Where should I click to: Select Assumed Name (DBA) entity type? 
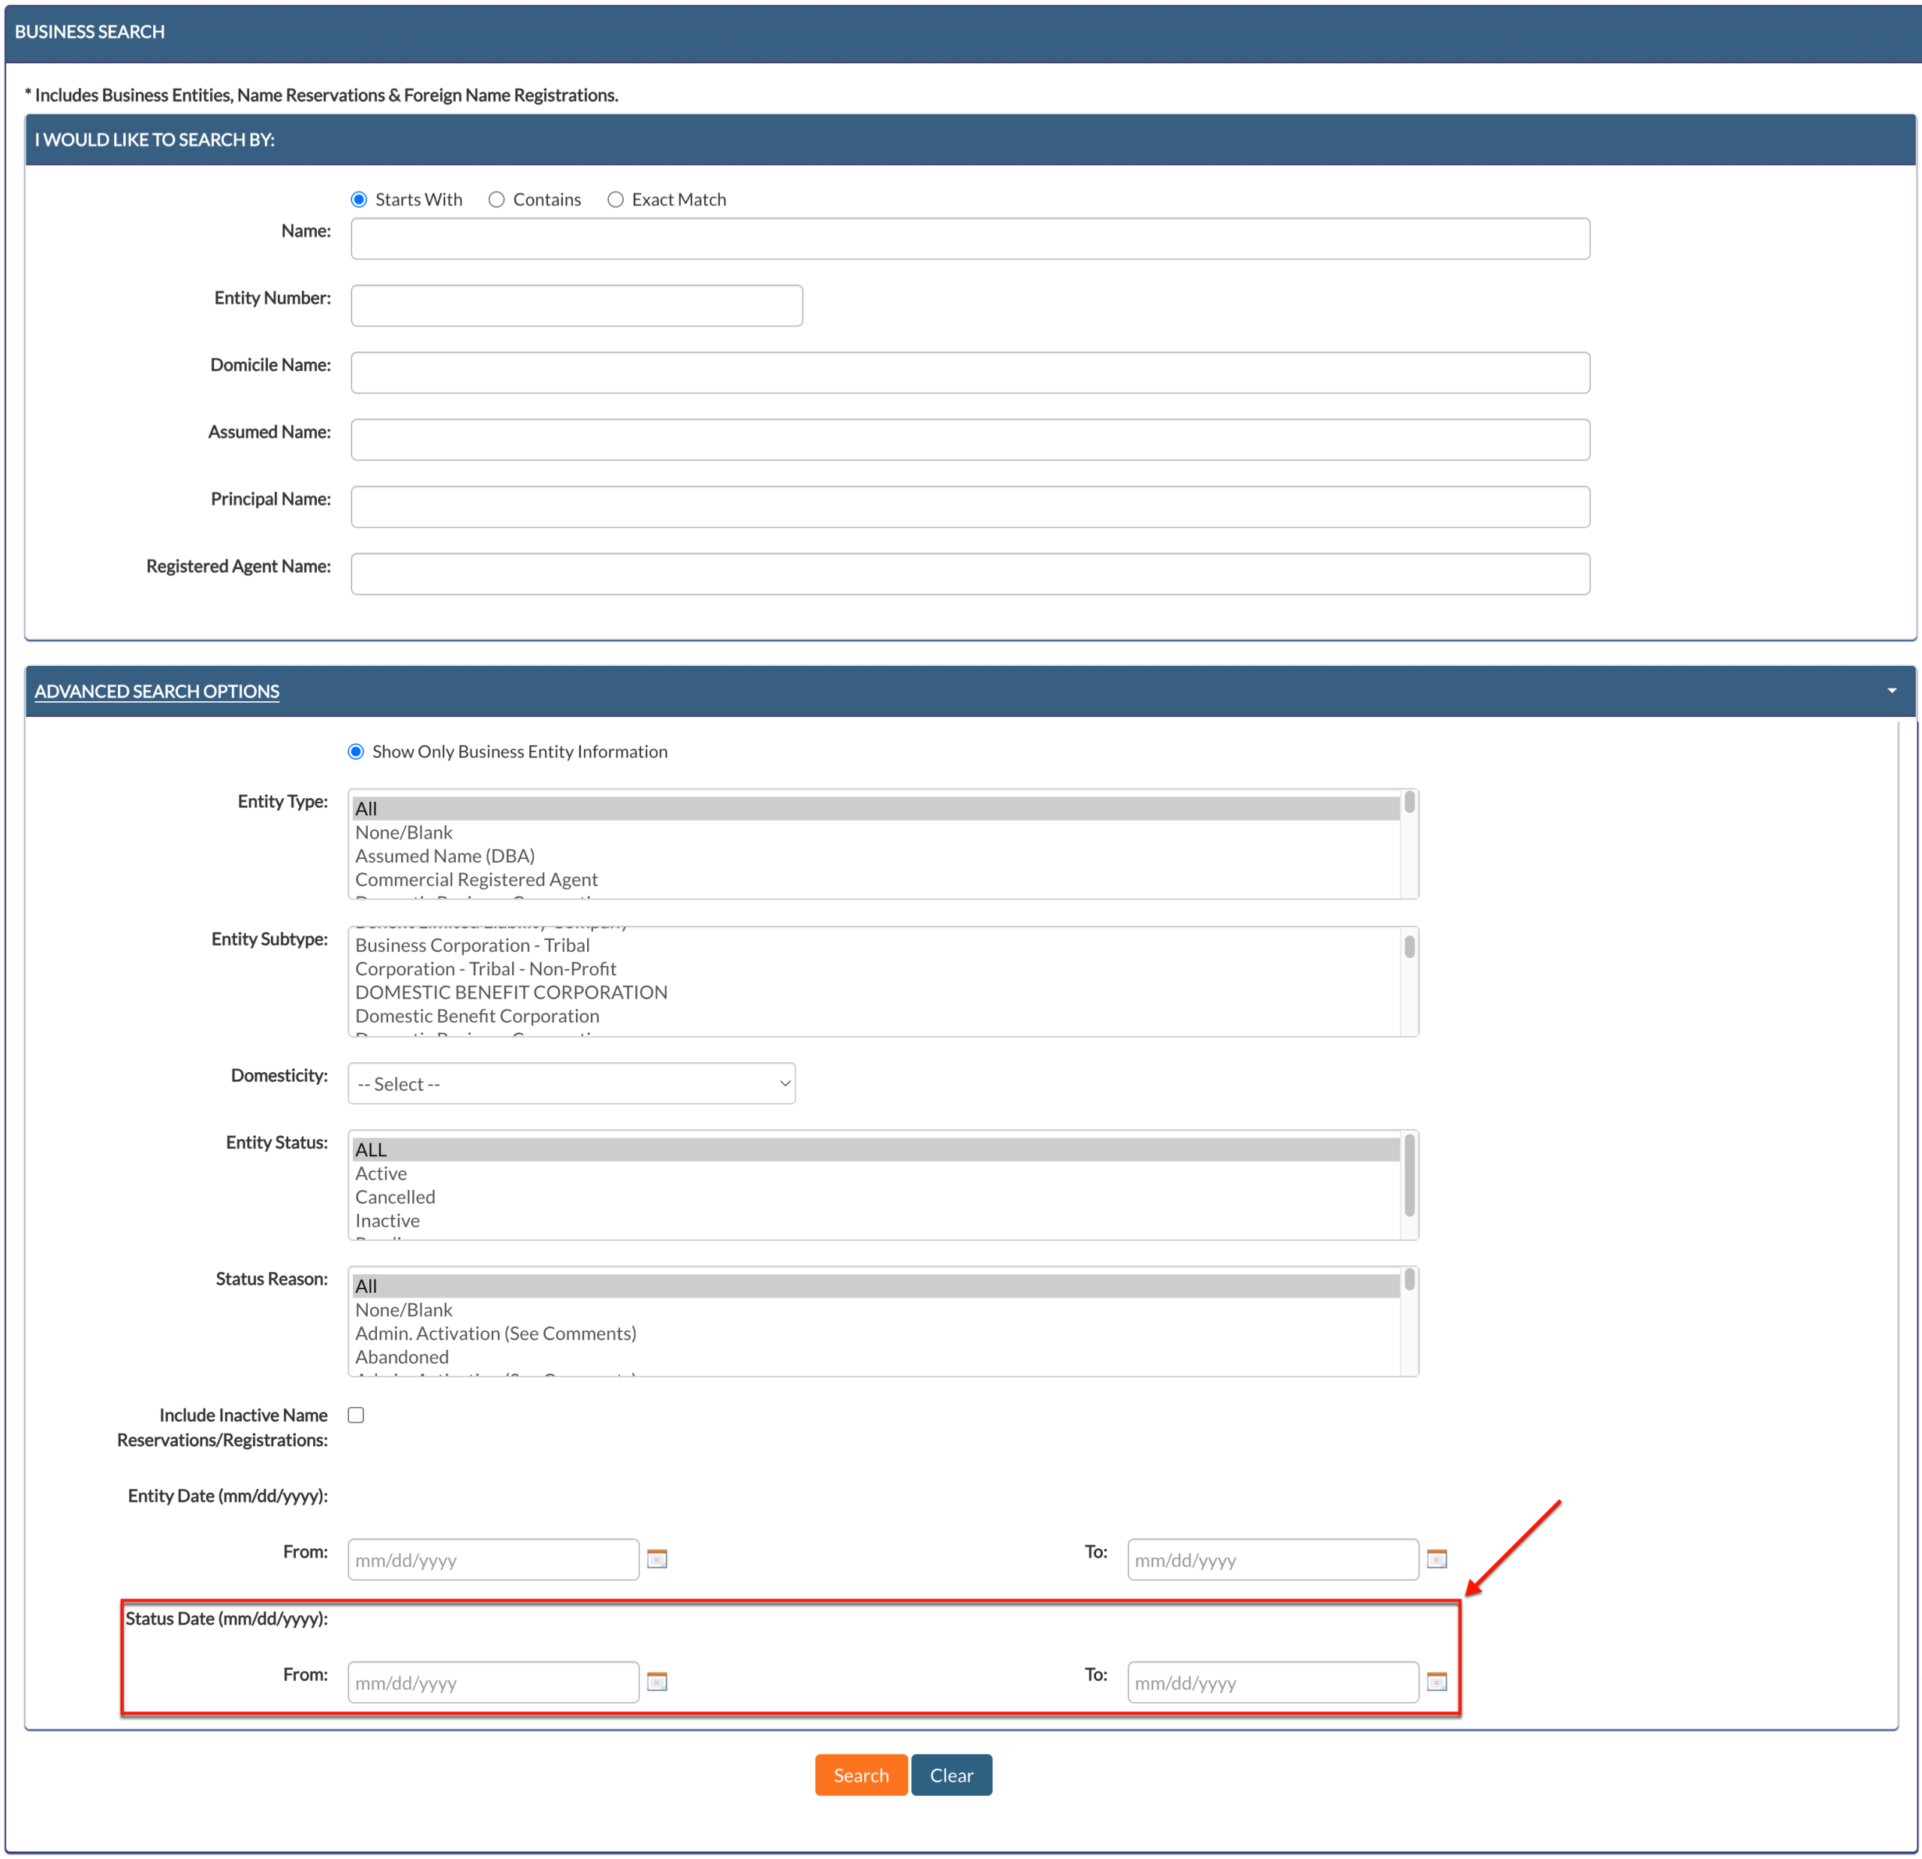pos(875,856)
